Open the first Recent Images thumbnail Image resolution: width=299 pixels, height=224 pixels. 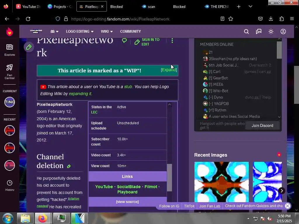pyautogui.click(x=221, y=182)
